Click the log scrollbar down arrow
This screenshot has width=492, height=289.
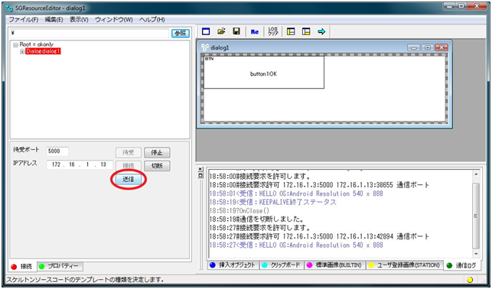476,254
